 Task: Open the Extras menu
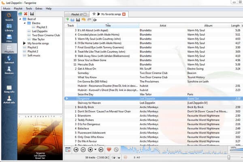(39, 9)
